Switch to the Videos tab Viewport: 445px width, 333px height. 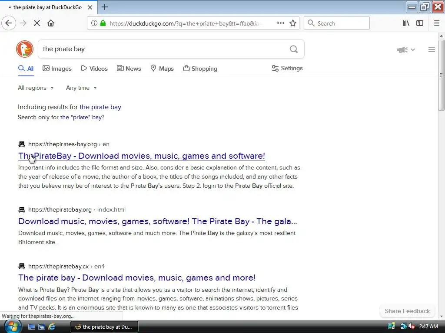click(x=94, y=69)
